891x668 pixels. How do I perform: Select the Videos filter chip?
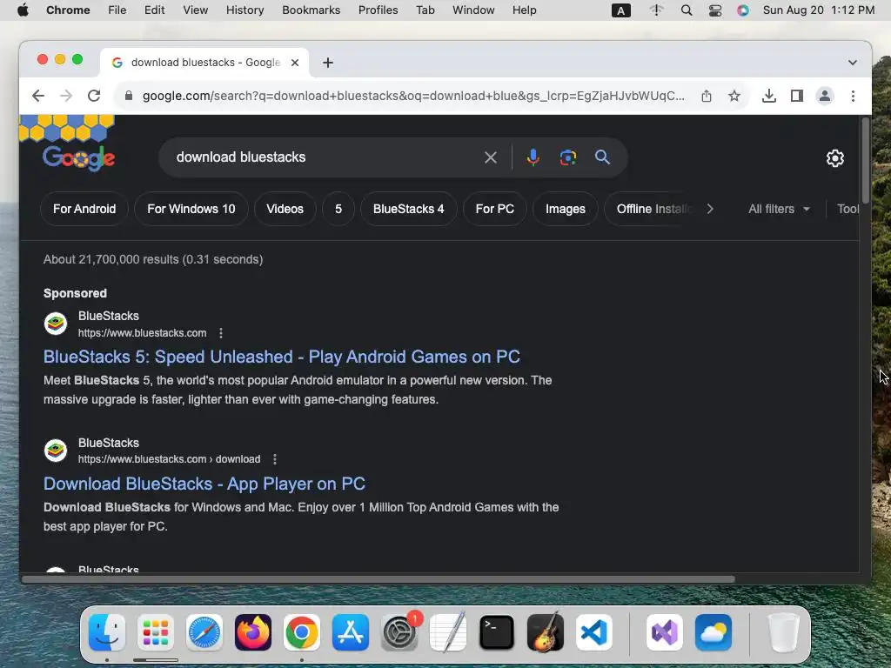point(285,209)
